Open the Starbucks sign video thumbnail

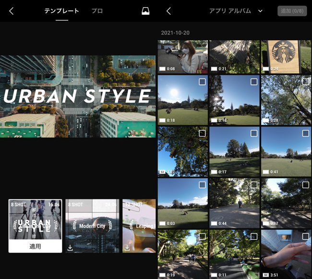286,56
